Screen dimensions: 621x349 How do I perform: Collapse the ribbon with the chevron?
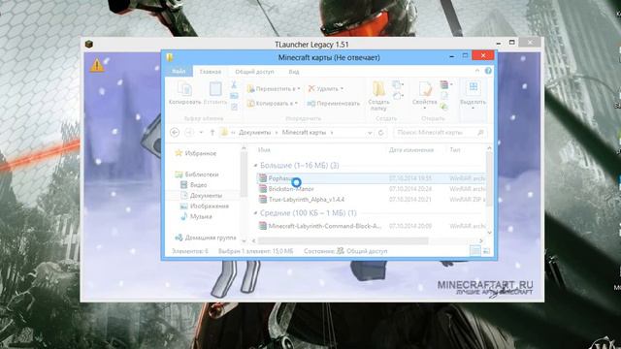click(477, 71)
